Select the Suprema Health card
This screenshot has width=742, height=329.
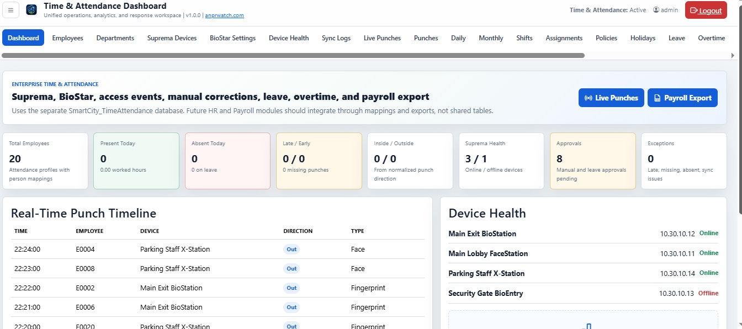click(x=501, y=161)
